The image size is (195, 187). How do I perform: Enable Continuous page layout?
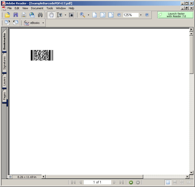coord(175,182)
